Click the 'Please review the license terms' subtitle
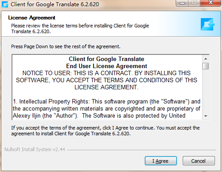This screenshot has width=222, height=172. click(80, 29)
